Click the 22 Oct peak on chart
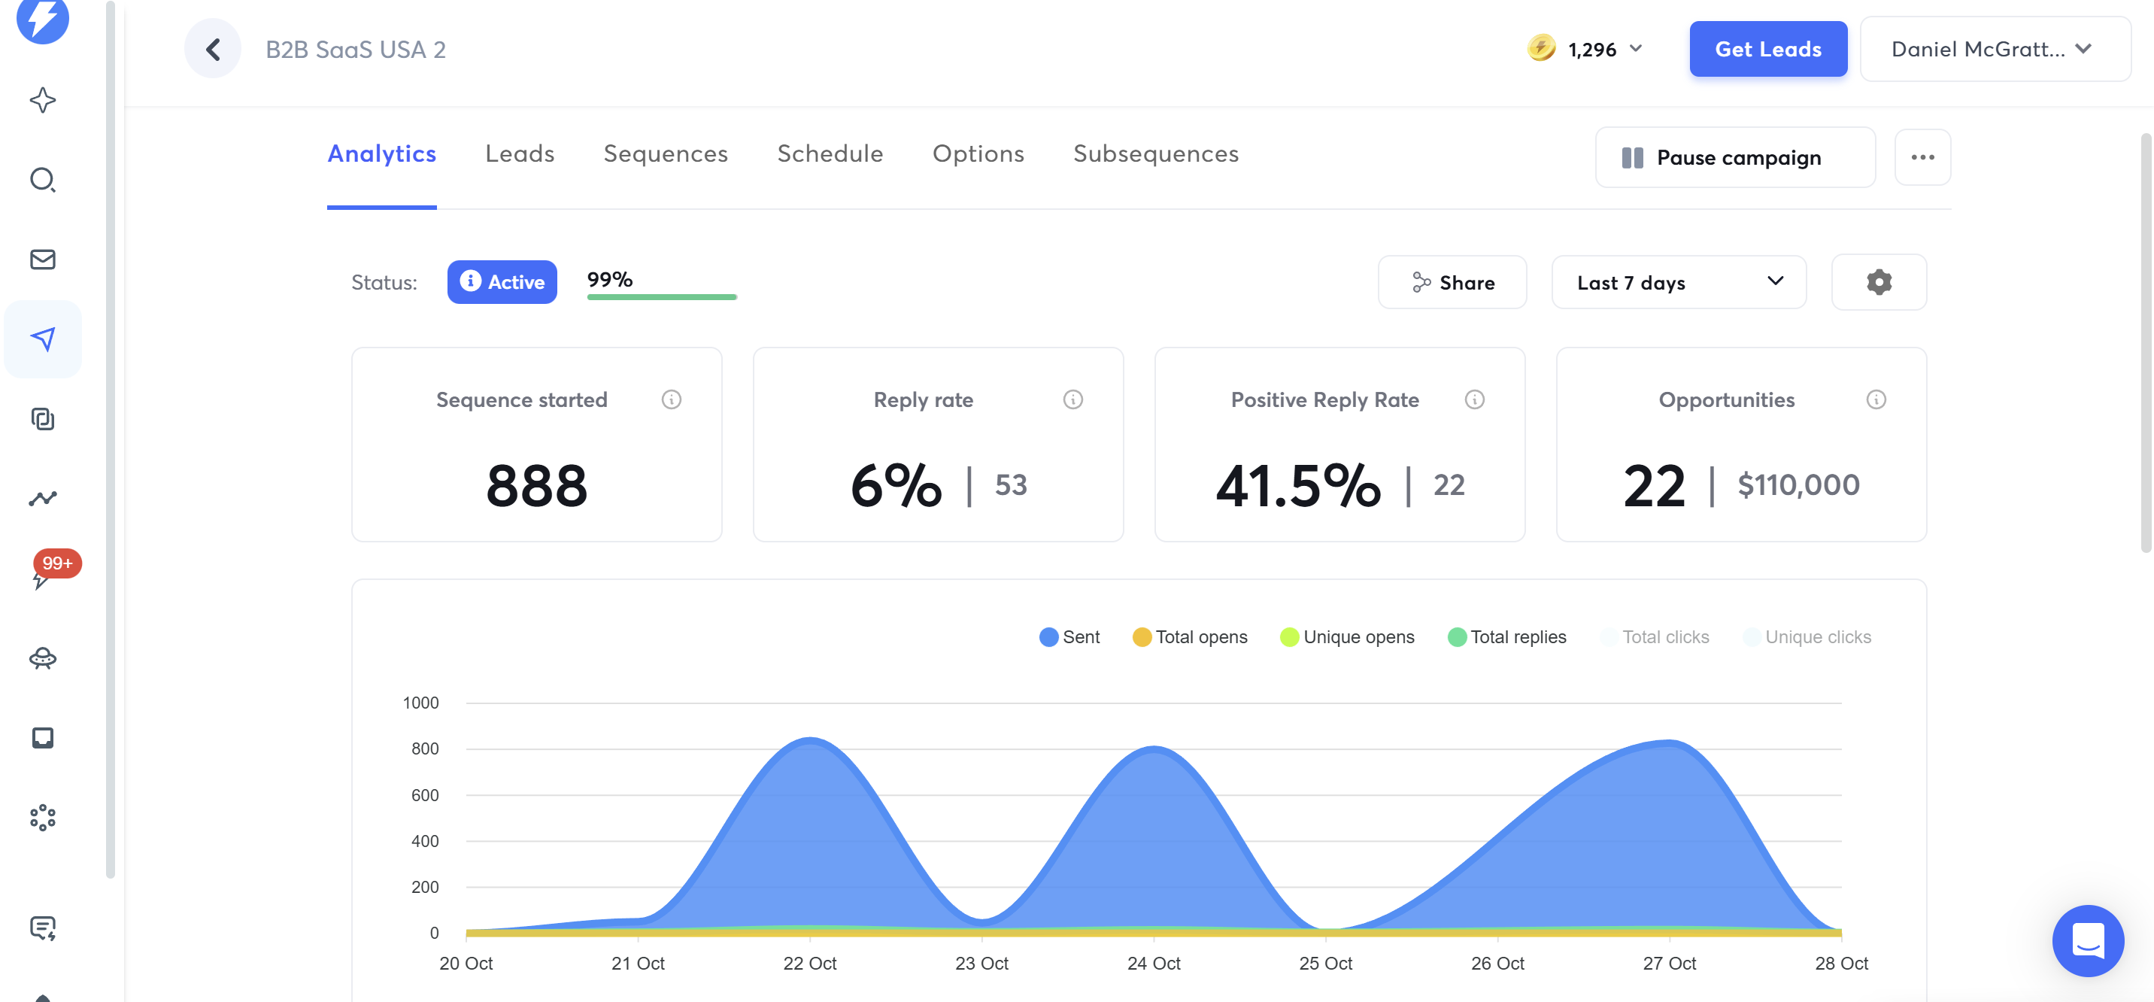The height and width of the screenshot is (1002, 2154). pos(809,739)
